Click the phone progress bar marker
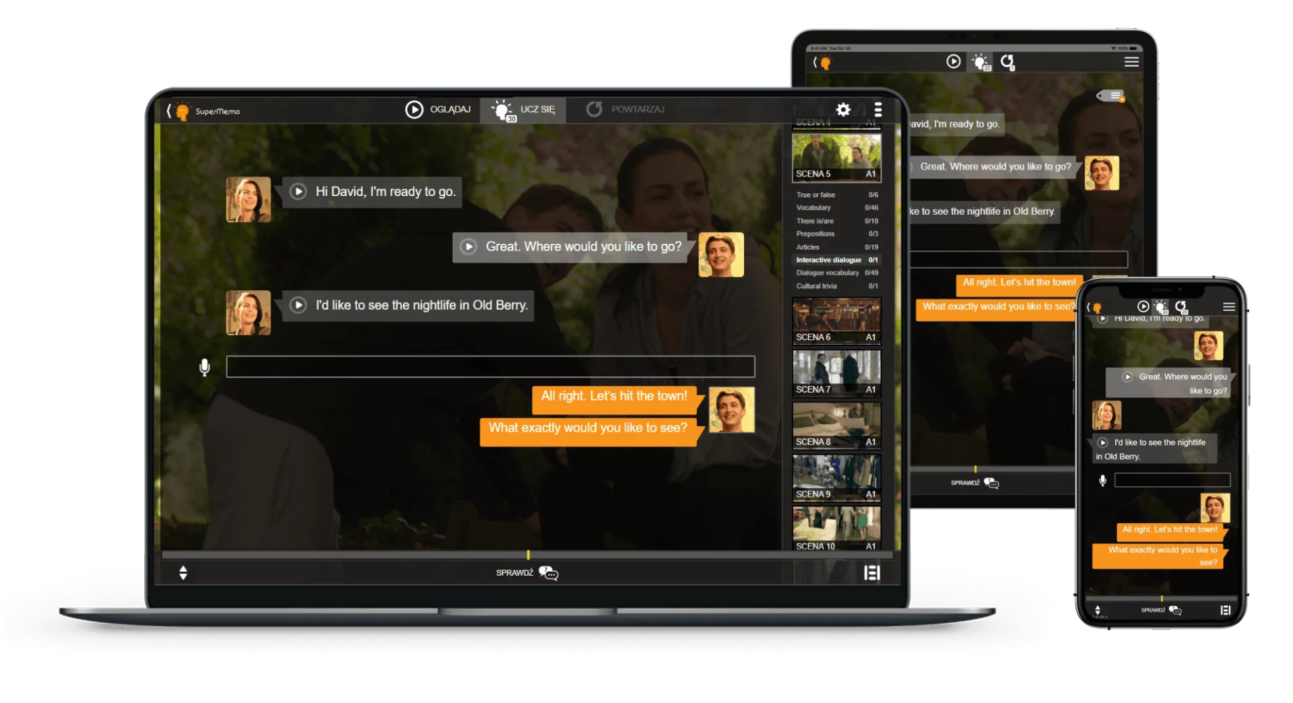 point(1162,598)
